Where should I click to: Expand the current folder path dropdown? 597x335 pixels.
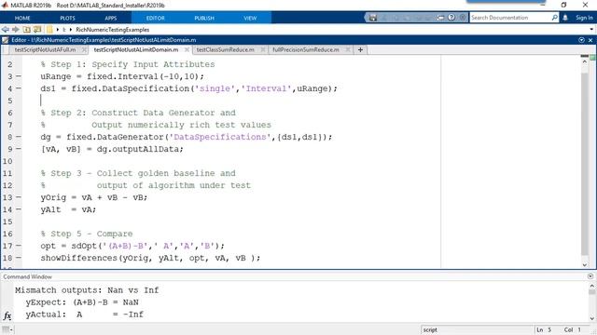(591, 29)
